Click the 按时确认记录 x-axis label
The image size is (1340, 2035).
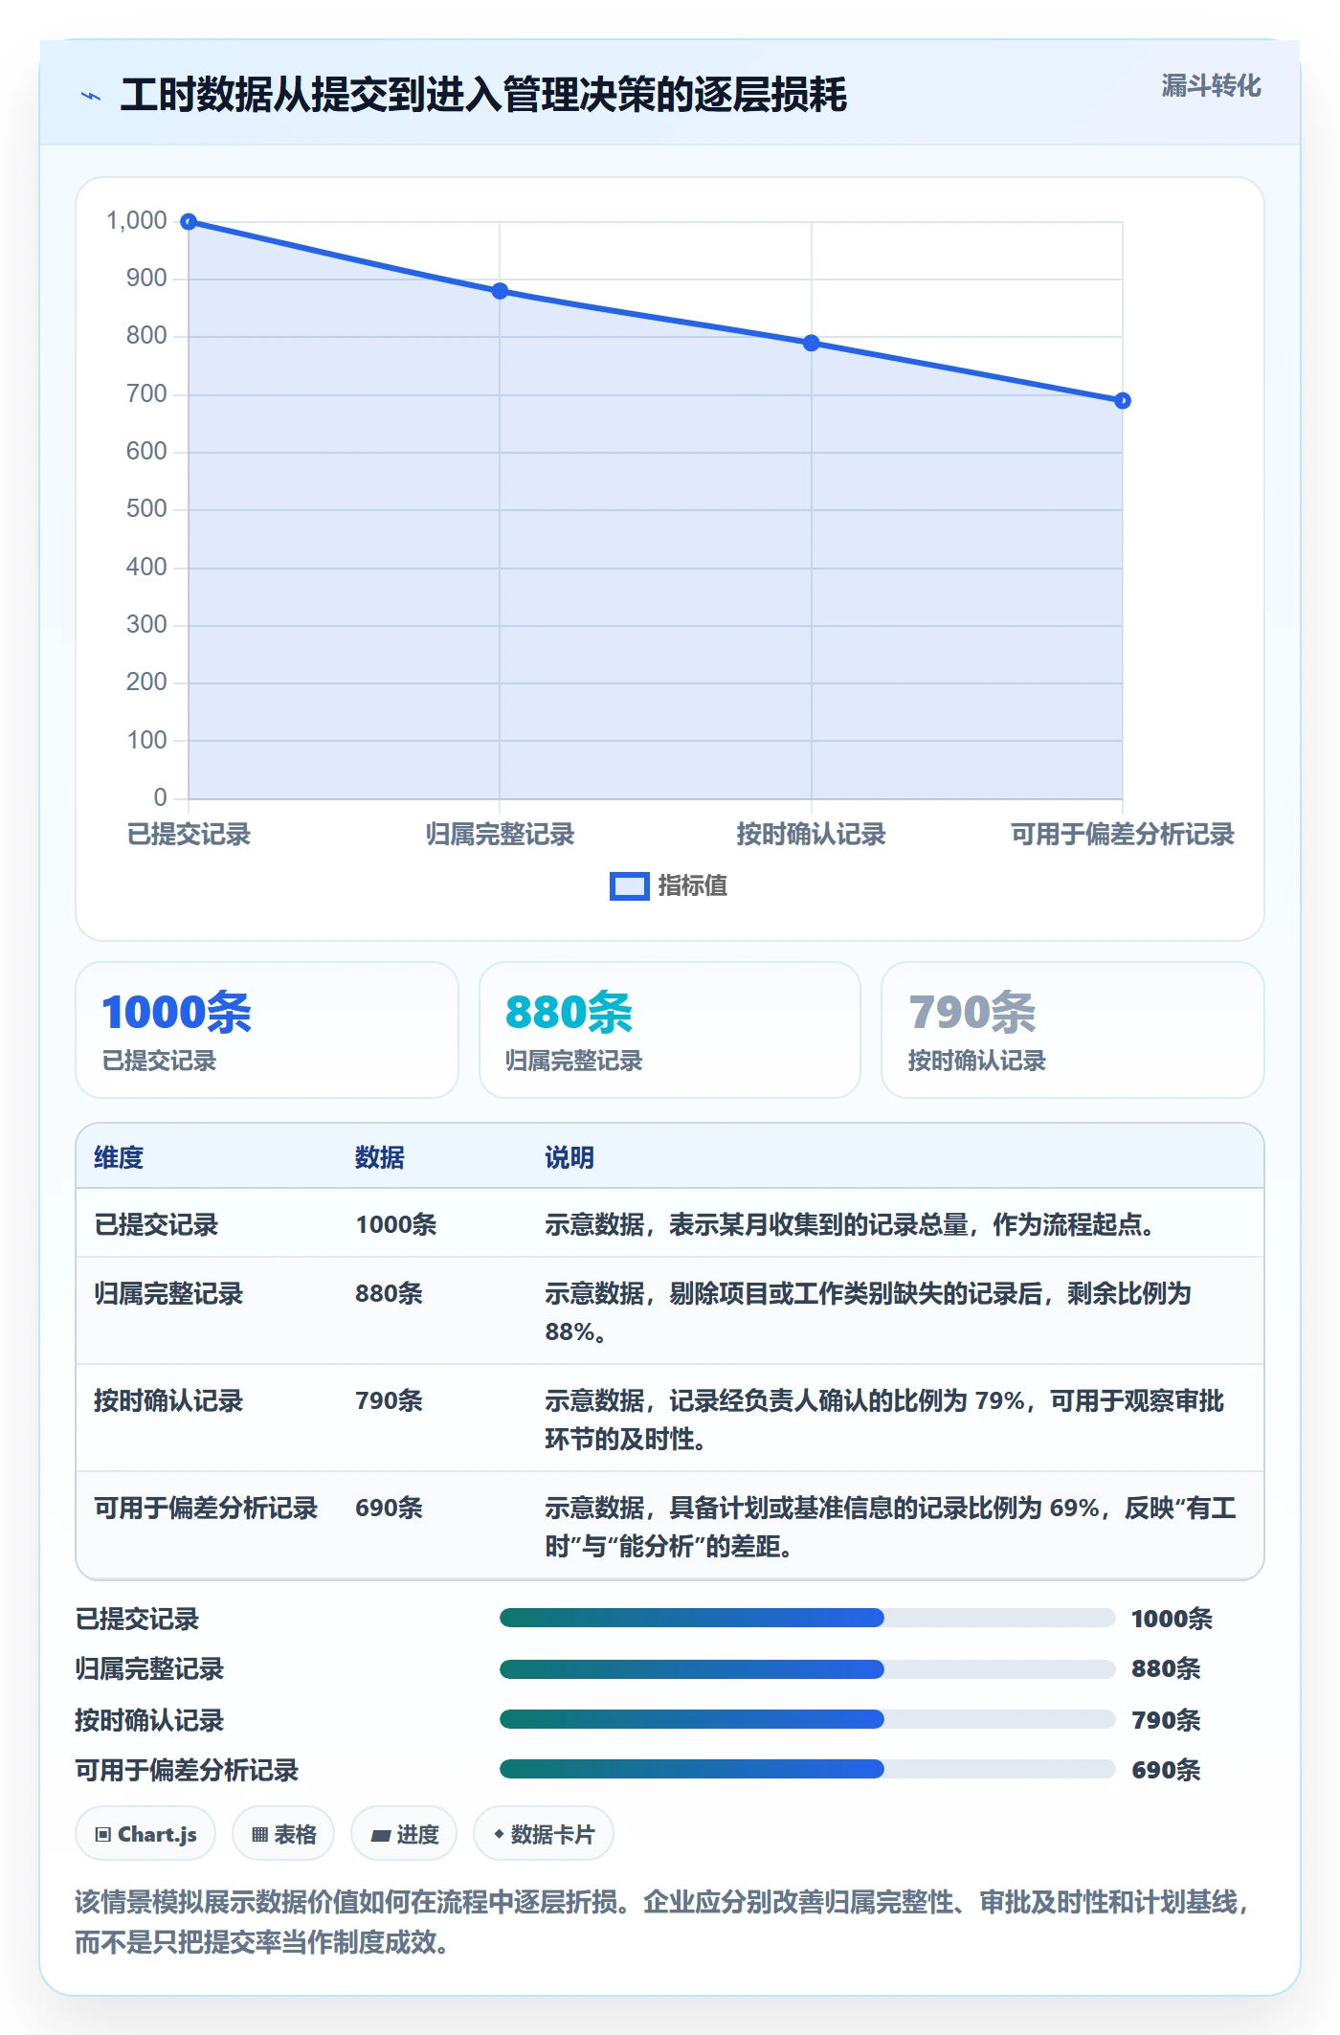coord(812,835)
